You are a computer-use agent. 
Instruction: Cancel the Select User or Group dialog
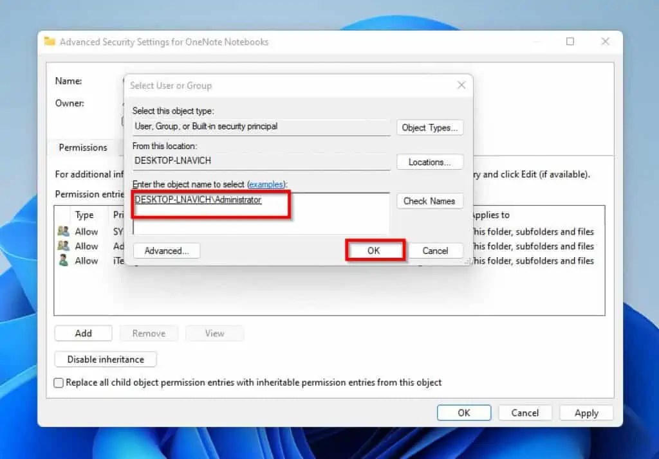[x=436, y=250]
